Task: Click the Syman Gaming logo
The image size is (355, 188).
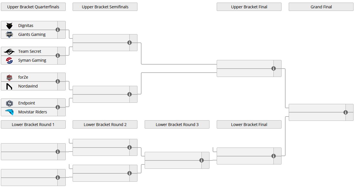Action: [x=10, y=61]
